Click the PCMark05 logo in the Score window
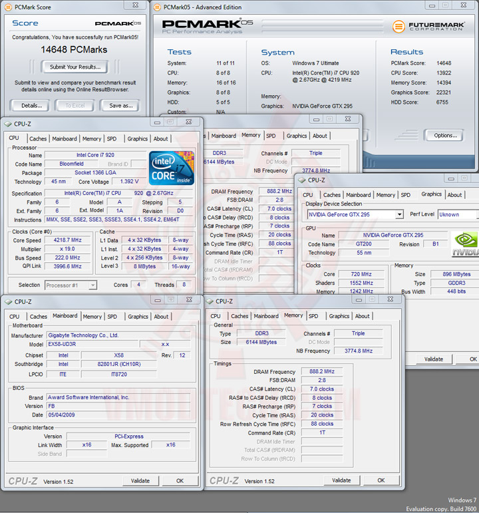479x513 pixels. 118,23
